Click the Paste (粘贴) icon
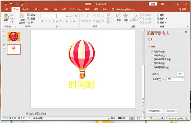Screen dimensions: 191x123 [6, 17]
